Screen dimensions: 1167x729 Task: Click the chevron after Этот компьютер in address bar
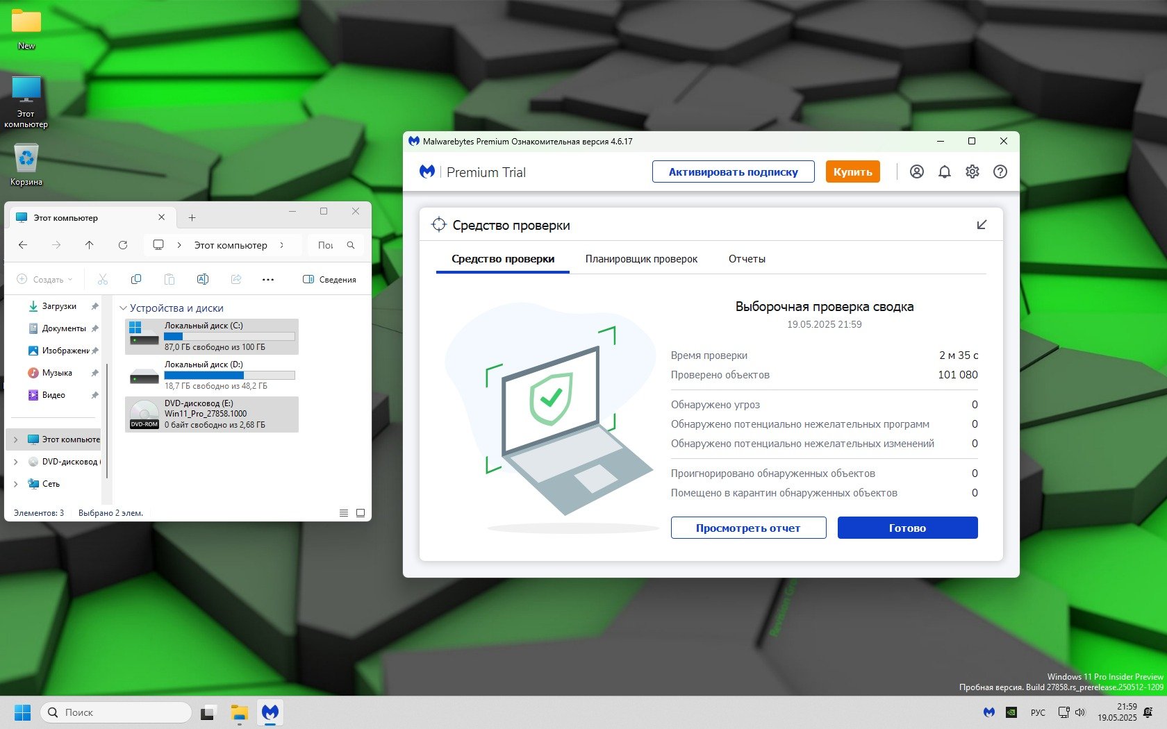pos(281,245)
